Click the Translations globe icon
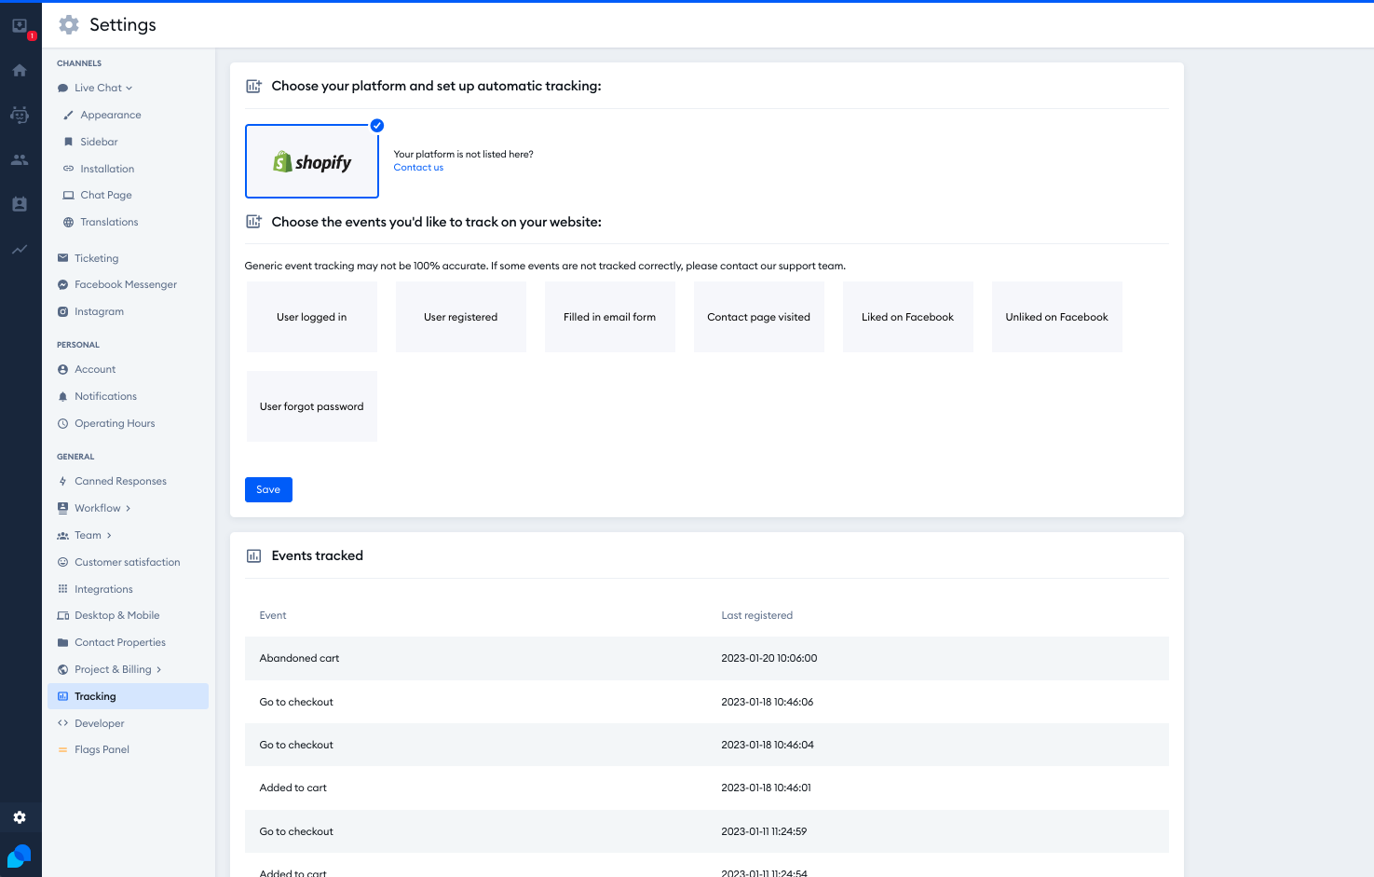1374x877 pixels. pyautogui.click(x=68, y=223)
